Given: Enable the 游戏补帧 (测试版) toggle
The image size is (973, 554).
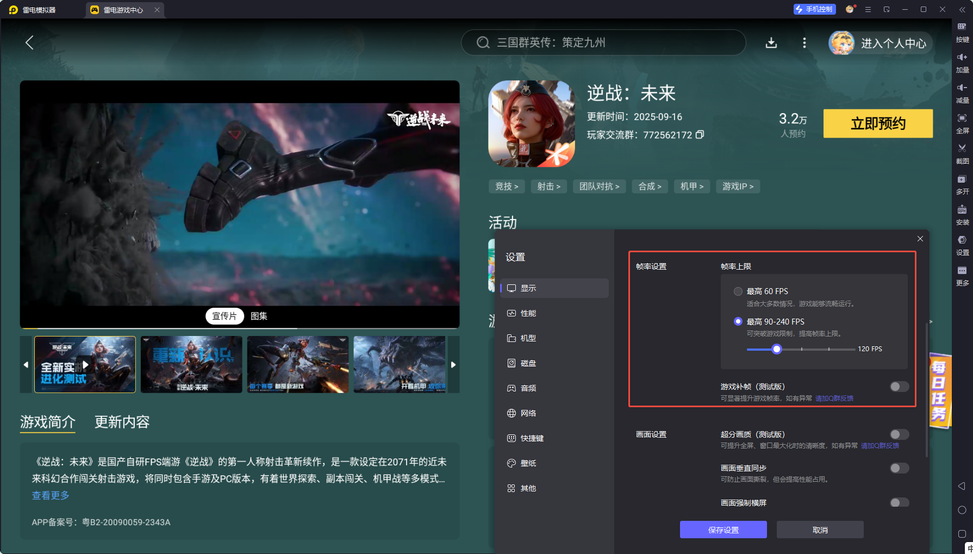Looking at the screenshot, I should tap(899, 387).
